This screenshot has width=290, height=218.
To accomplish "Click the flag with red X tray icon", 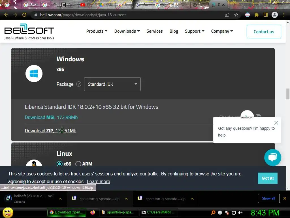I will (x=227, y=213).
